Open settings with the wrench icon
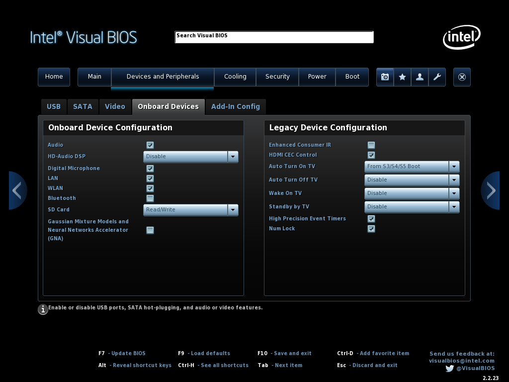Screen dimensions: 509x382 click(x=437, y=77)
